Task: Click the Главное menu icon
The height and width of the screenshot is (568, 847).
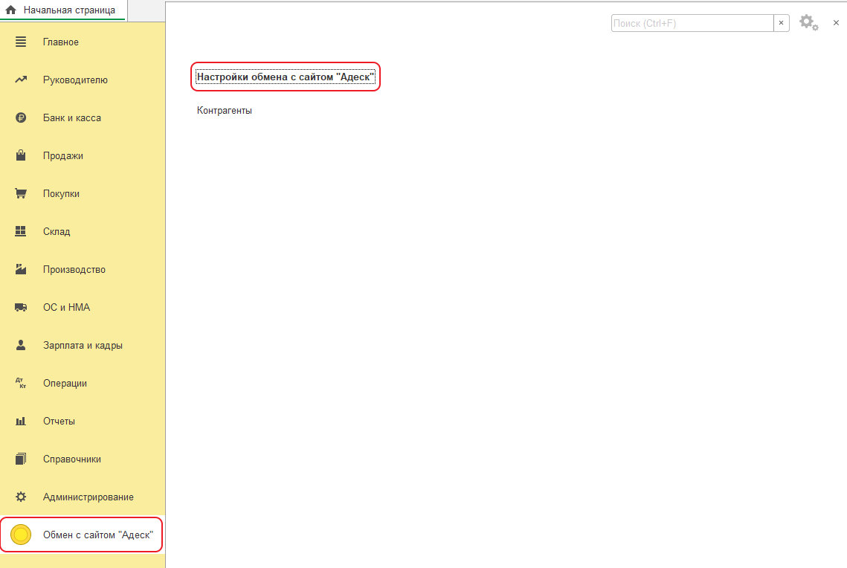Action: tap(21, 42)
